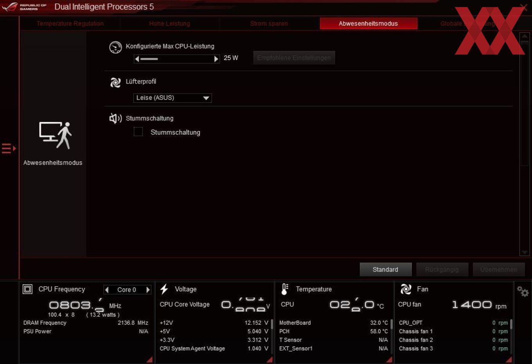Click the +12V voltage row
Image resolution: width=532 pixels, height=364 pixels.
pos(214,323)
